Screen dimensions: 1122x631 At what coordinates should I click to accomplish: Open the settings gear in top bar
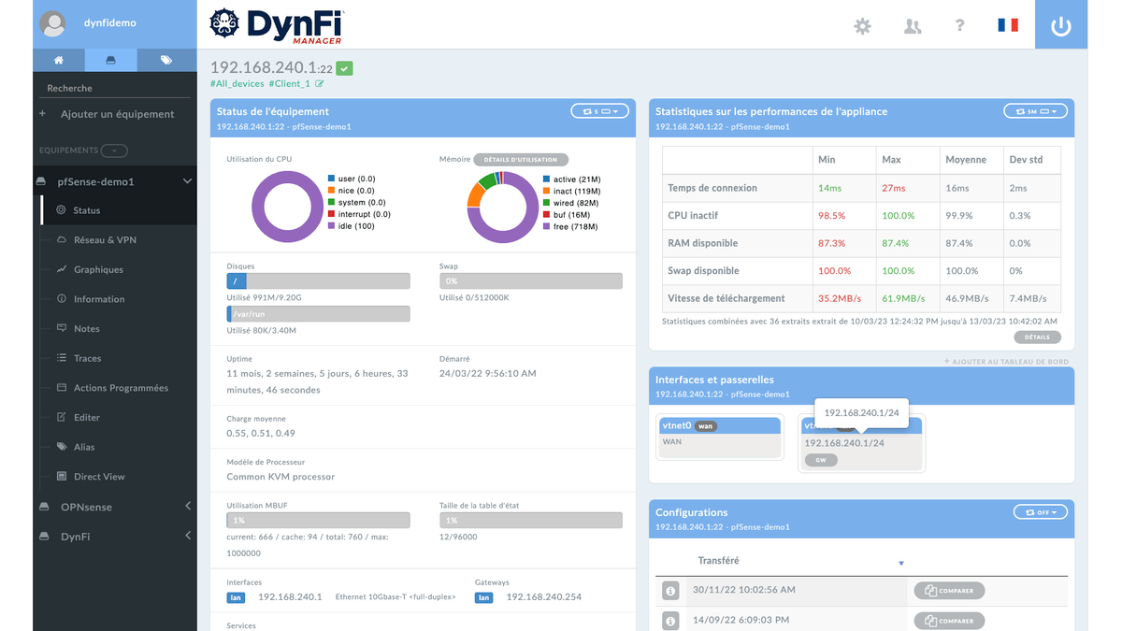coord(862,26)
